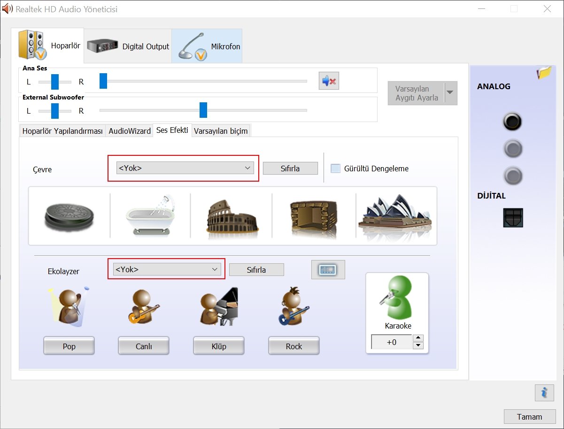Click the Karaoke +0 value field
This screenshot has height=429, width=564.
pyautogui.click(x=392, y=342)
